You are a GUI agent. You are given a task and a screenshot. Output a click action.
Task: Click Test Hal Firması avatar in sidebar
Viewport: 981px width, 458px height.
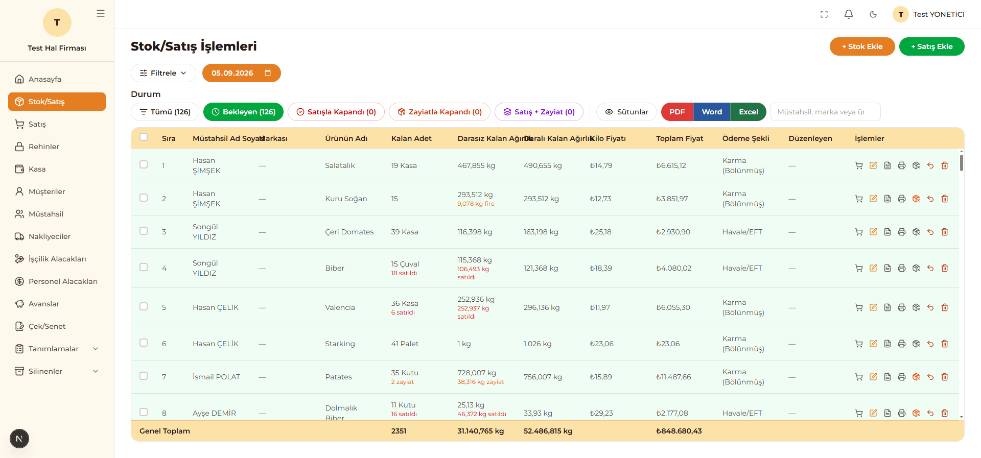pos(57,22)
